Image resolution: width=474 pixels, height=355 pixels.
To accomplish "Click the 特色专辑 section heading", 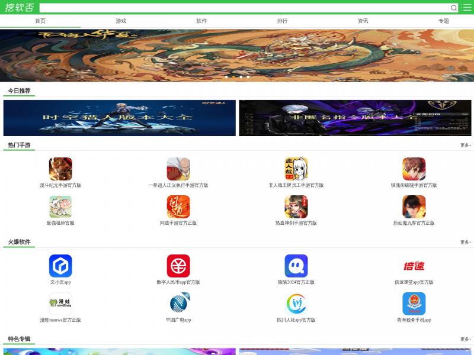I will (x=19, y=339).
